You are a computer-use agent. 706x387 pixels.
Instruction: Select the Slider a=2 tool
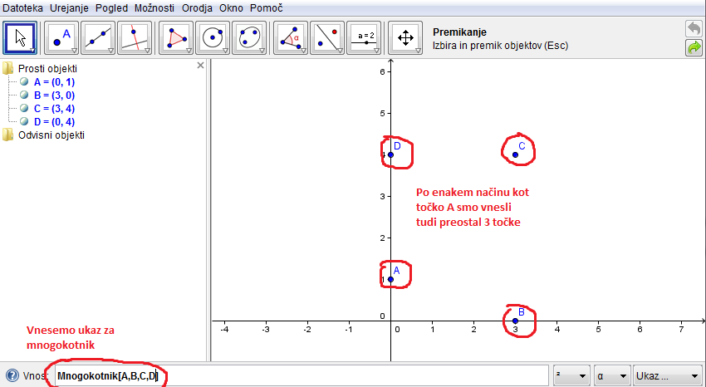pyautogui.click(x=364, y=38)
